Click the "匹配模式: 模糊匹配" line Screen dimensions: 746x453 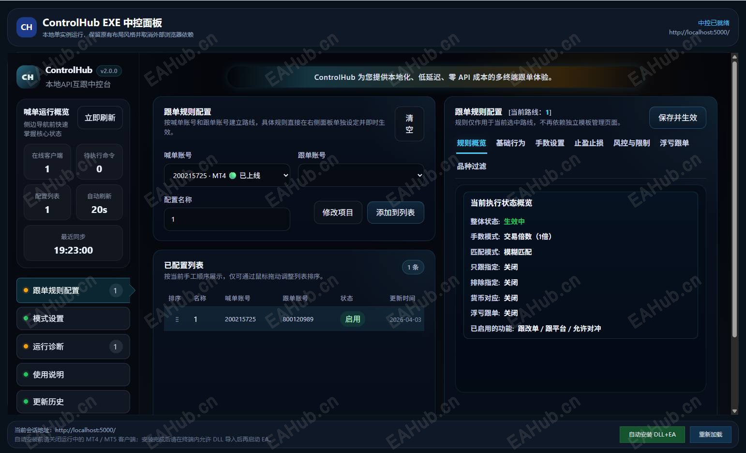(501, 252)
